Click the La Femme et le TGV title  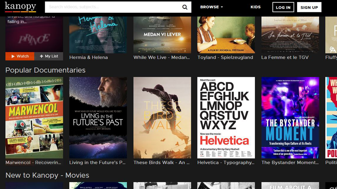[x=285, y=57]
